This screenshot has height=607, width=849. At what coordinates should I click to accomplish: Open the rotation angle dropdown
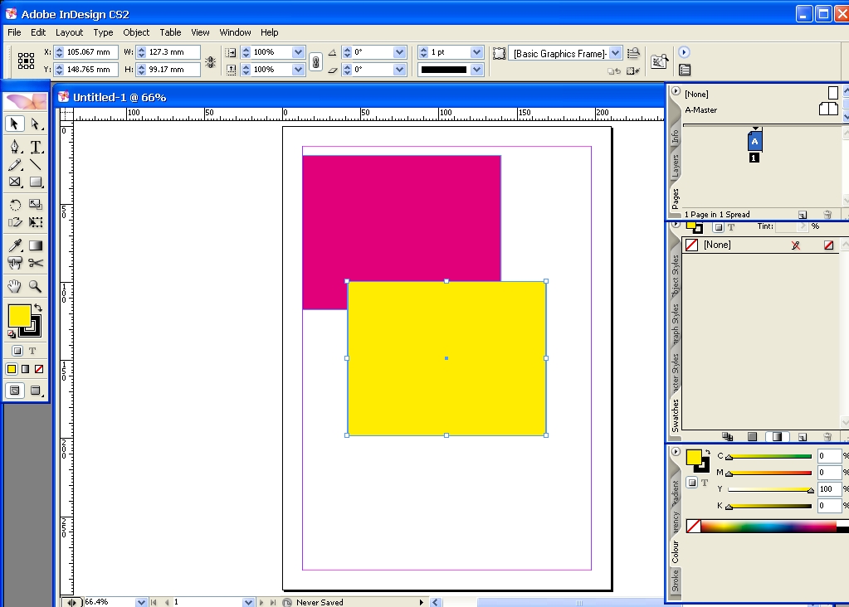tap(399, 52)
